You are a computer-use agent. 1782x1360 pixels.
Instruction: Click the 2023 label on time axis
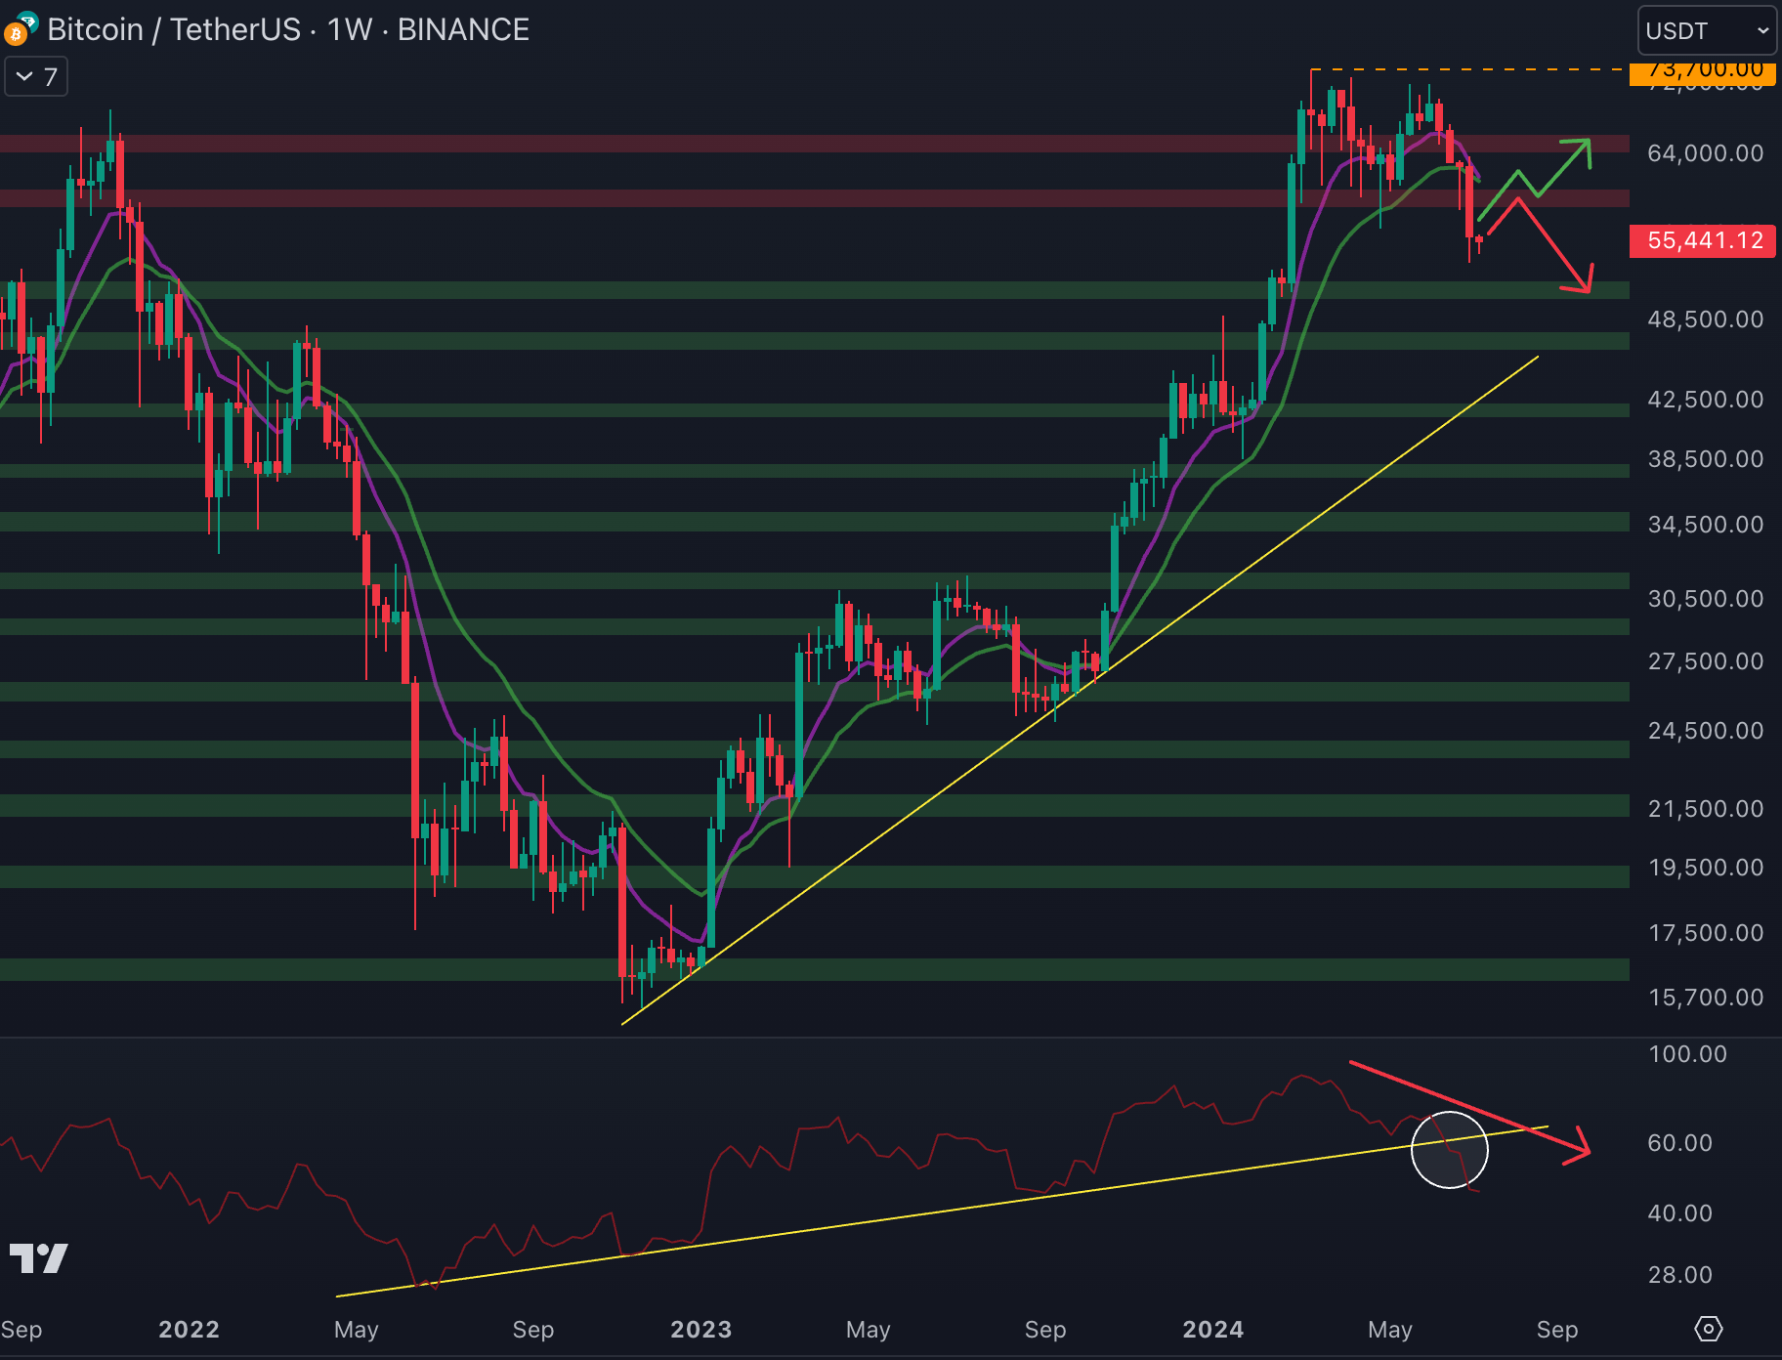[700, 1329]
